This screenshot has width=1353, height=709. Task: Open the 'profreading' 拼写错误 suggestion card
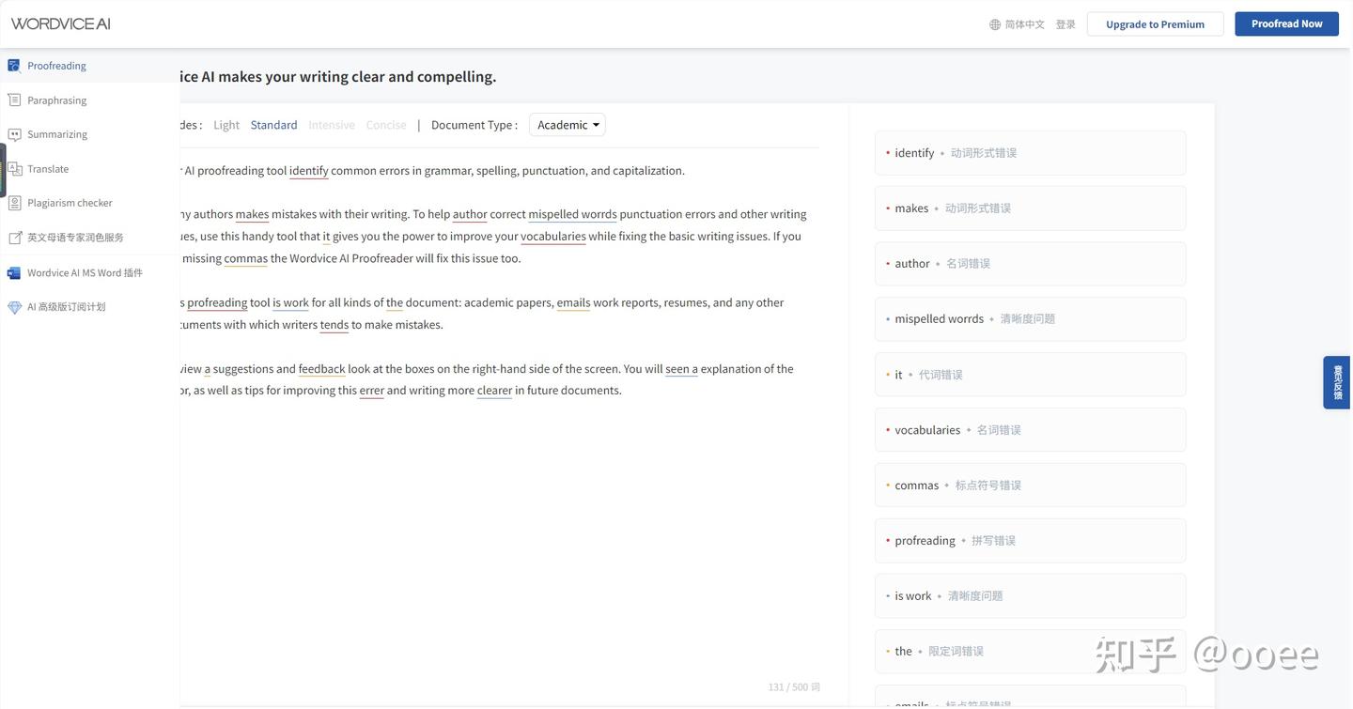click(1030, 541)
